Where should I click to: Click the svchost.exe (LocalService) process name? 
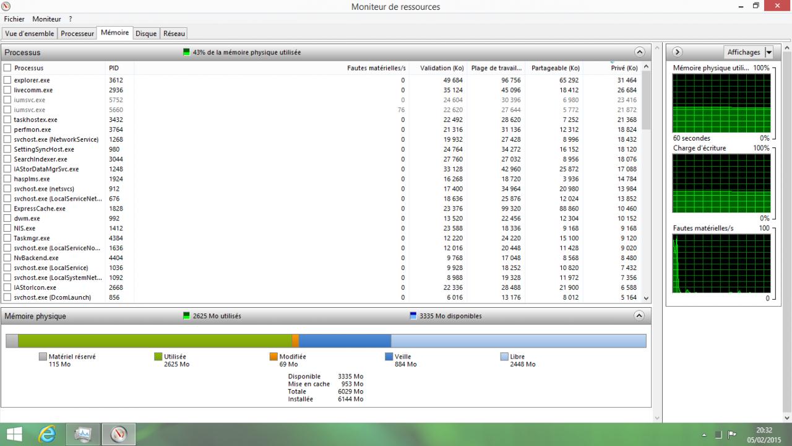coord(51,268)
